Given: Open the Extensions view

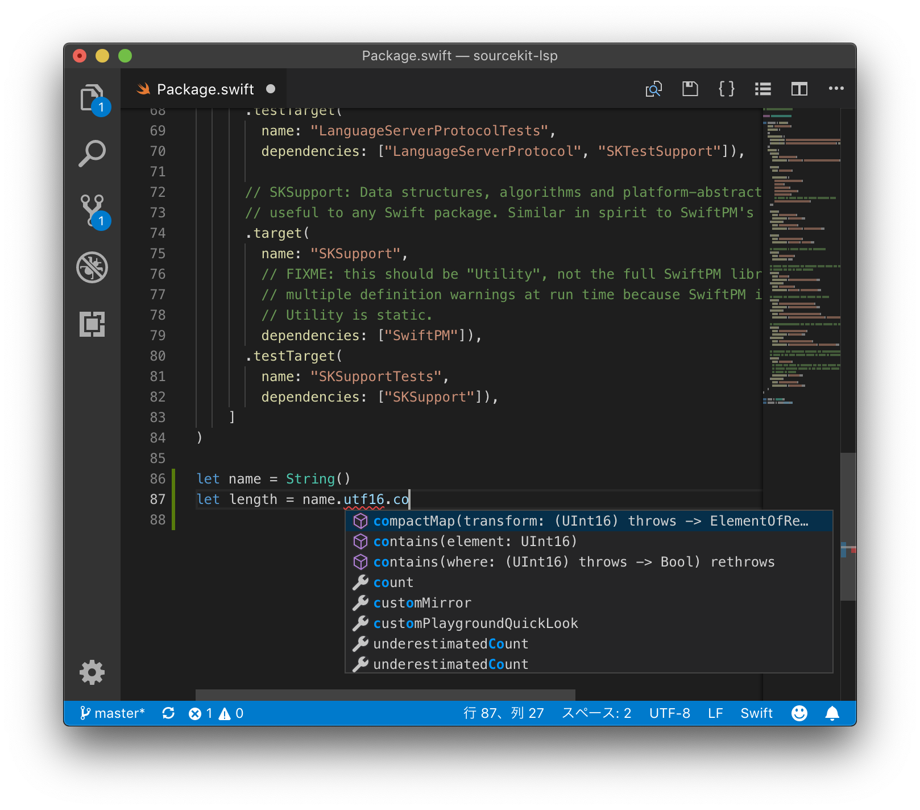Looking at the screenshot, I should point(93,324).
